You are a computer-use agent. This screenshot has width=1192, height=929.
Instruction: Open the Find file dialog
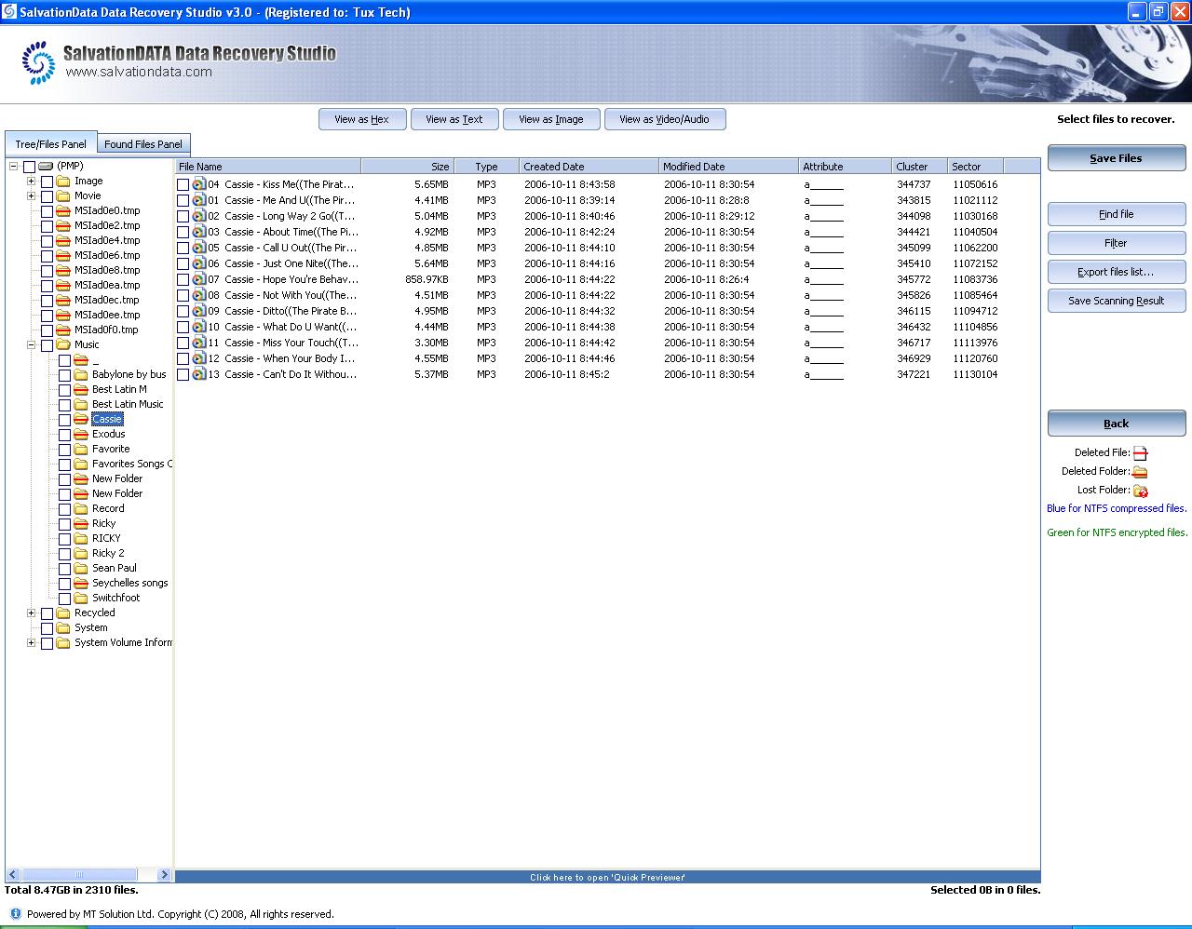pyautogui.click(x=1116, y=214)
